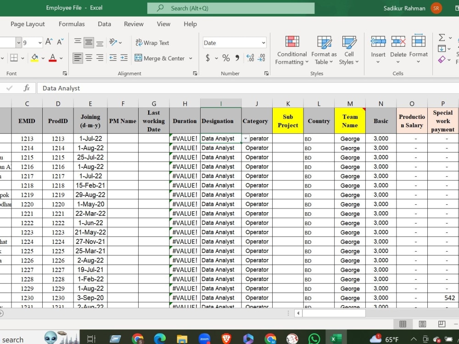Increase font size with the larger A icon

pos(49,42)
